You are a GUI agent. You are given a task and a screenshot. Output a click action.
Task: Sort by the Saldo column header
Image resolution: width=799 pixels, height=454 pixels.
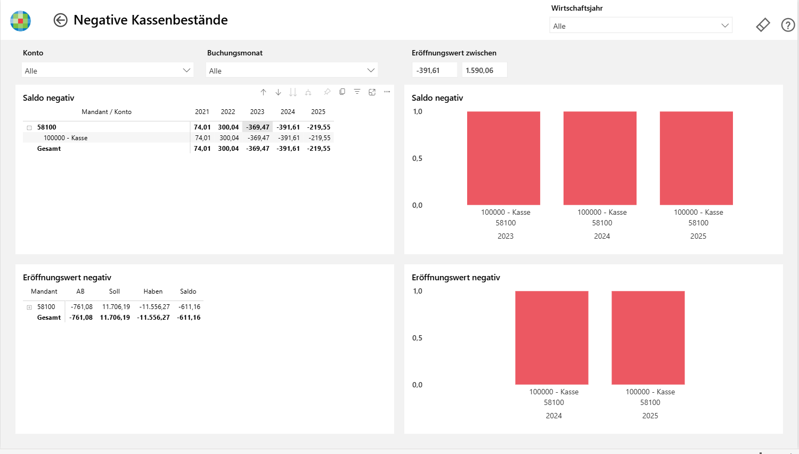(x=188, y=291)
